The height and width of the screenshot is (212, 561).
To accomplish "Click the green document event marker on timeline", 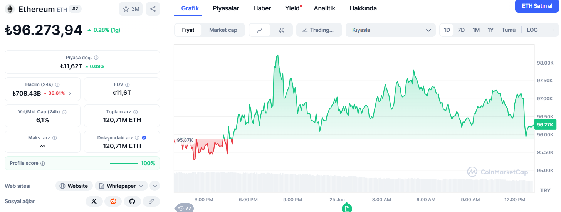I will [347, 208].
